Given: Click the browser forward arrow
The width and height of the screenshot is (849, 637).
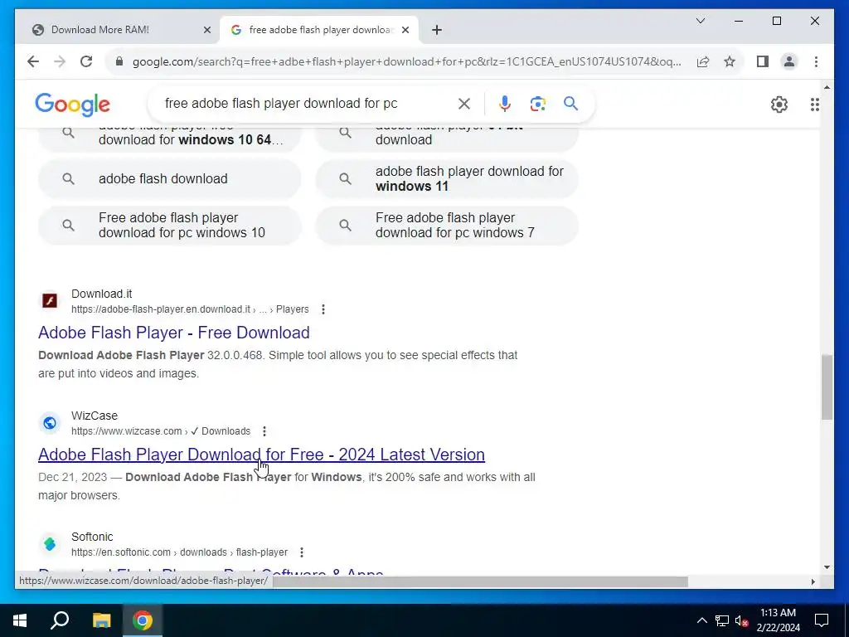Looking at the screenshot, I should (x=60, y=61).
